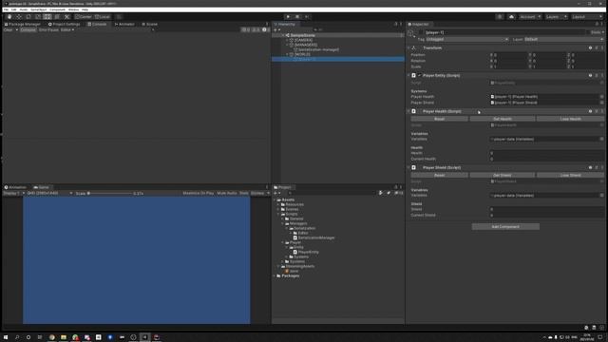Open the Tag dropdown showing Untagged
The height and width of the screenshot is (342, 608).
click(x=466, y=40)
